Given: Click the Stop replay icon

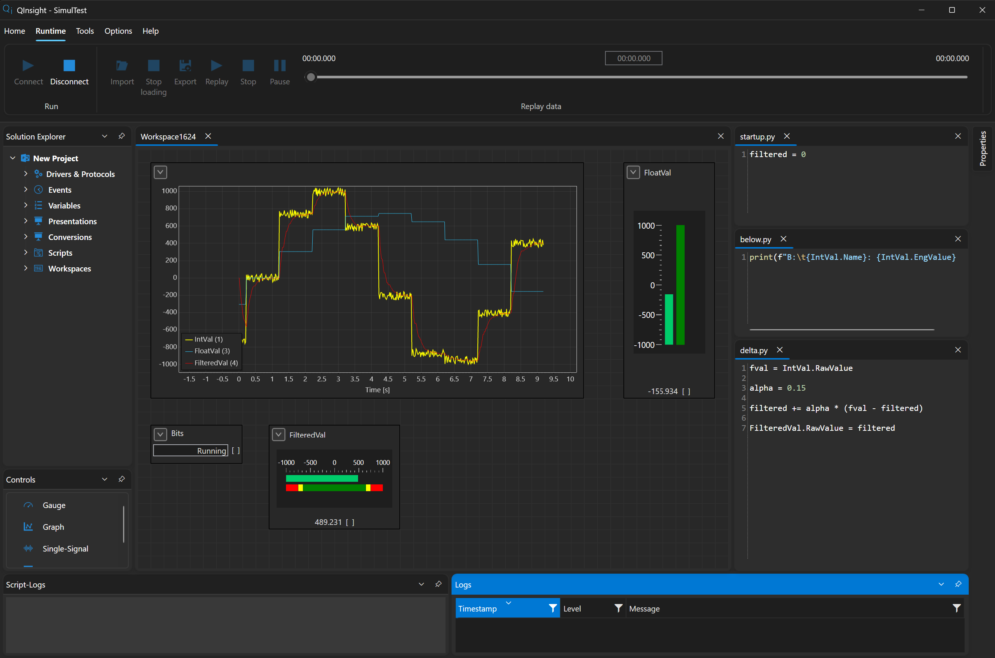Looking at the screenshot, I should [248, 66].
